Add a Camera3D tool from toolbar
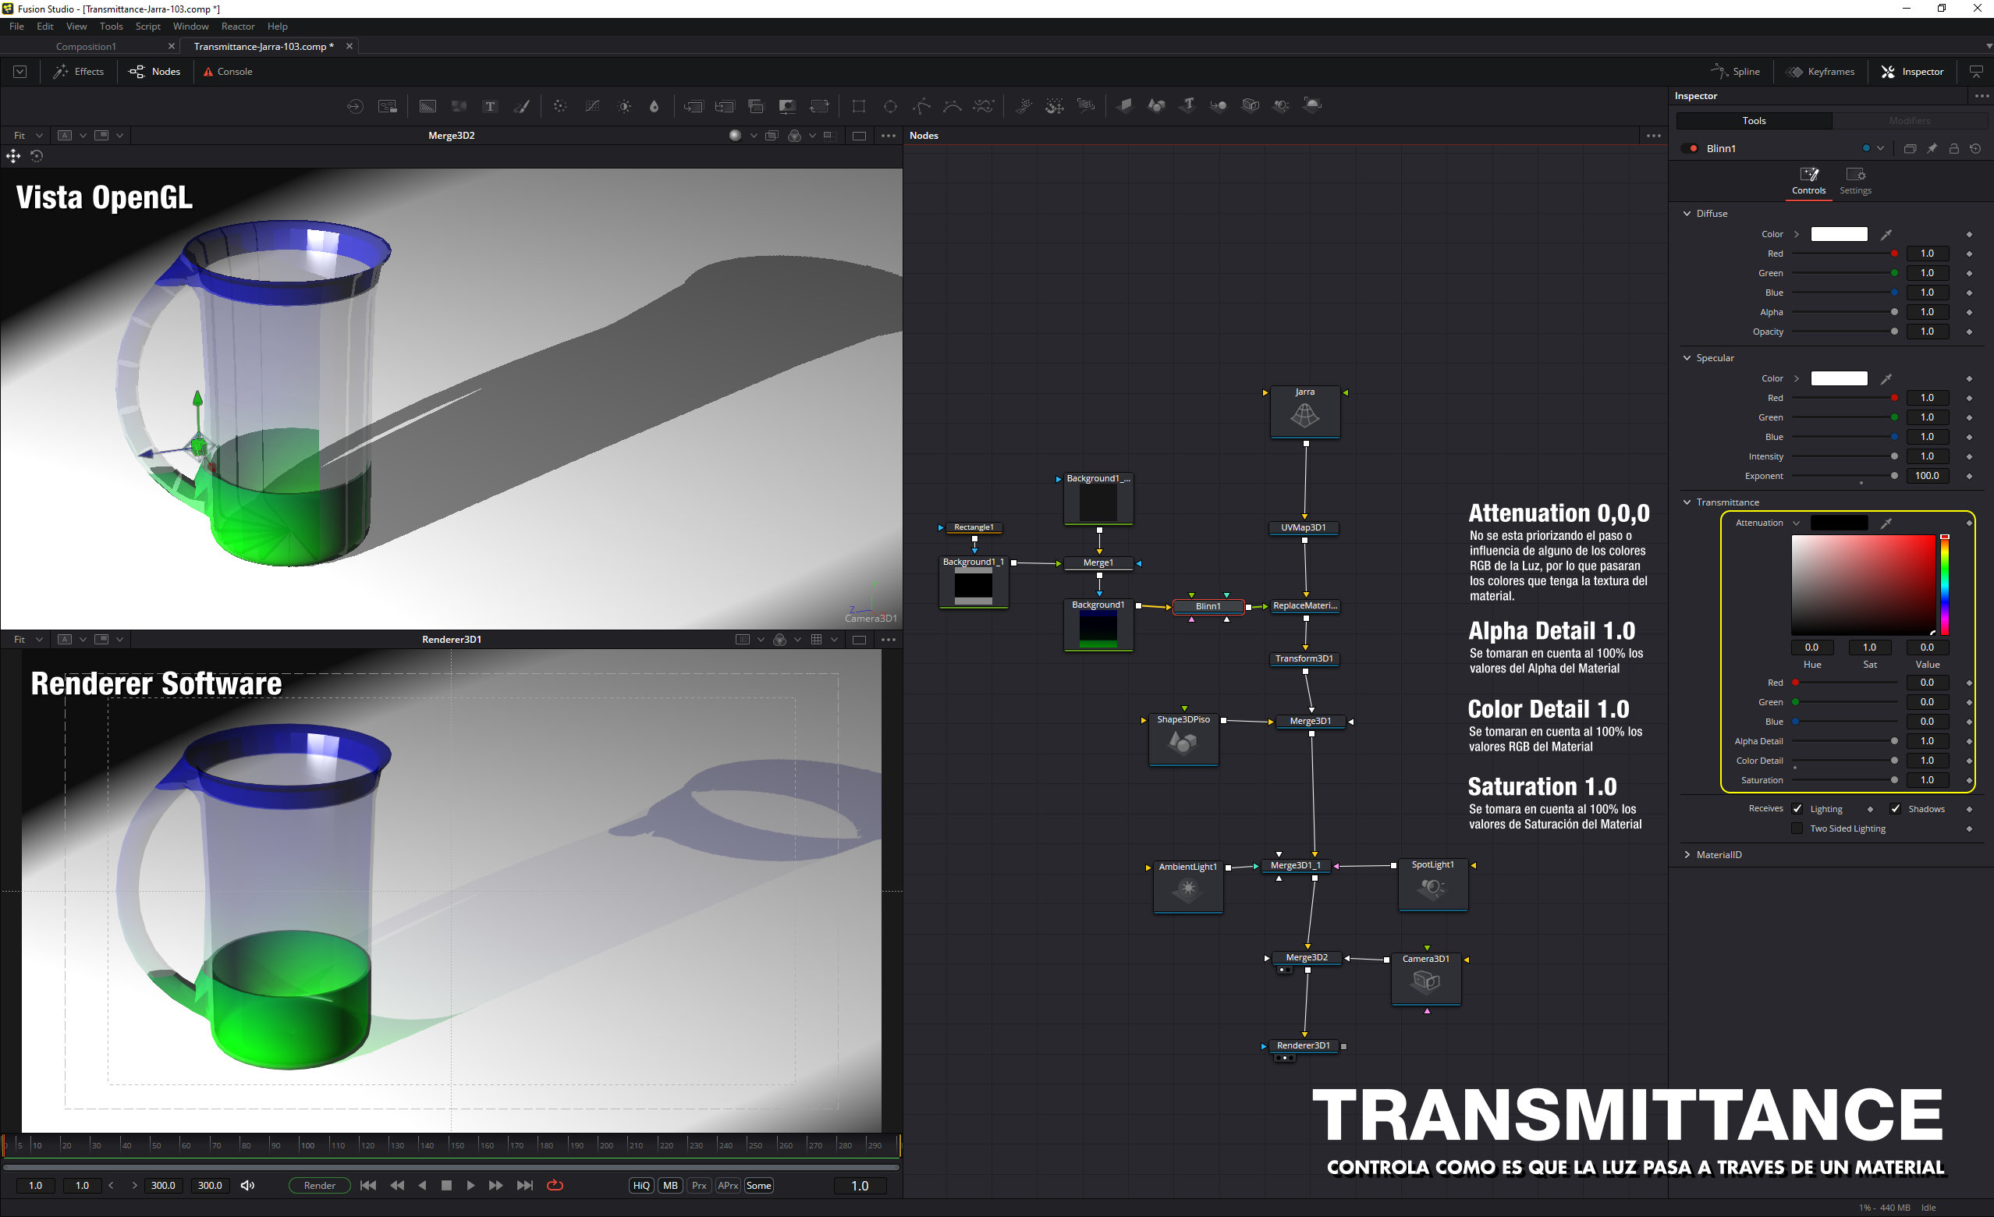Screen dimensions: 1994x1217 [x=1251, y=105]
